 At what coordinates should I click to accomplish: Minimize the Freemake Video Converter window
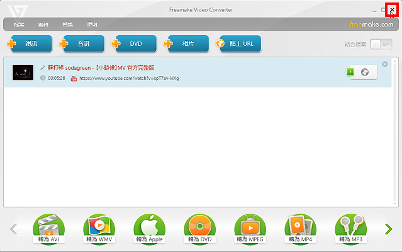tap(374, 11)
